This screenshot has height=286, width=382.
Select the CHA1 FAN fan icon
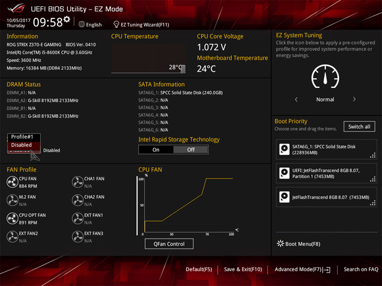77,182
